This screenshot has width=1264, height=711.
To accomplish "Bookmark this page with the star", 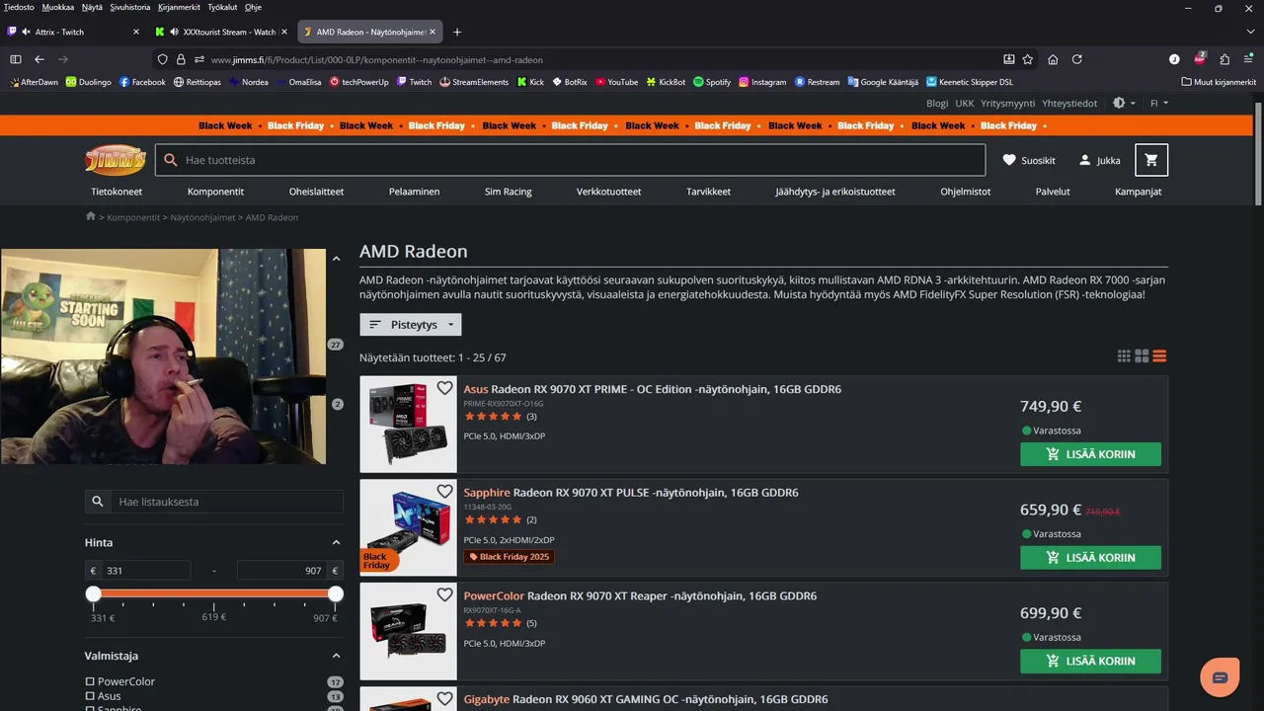I will pyautogui.click(x=1028, y=59).
